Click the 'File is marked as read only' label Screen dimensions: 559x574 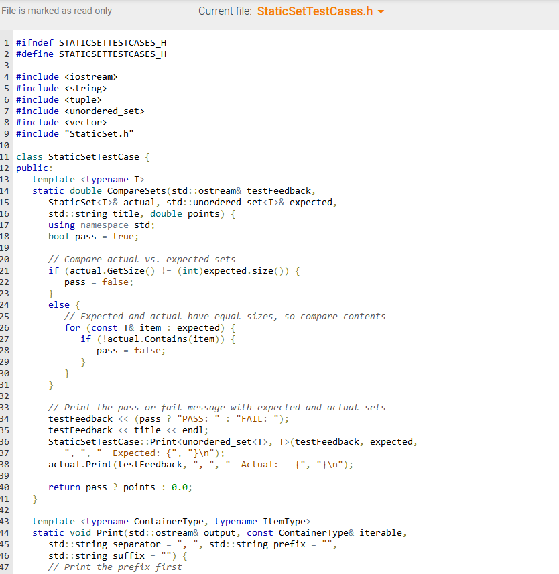tap(57, 11)
